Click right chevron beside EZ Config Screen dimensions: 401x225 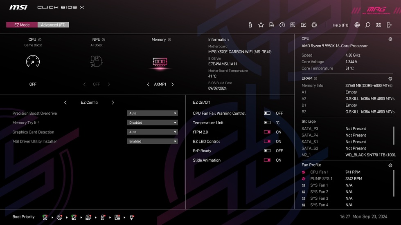(113, 102)
